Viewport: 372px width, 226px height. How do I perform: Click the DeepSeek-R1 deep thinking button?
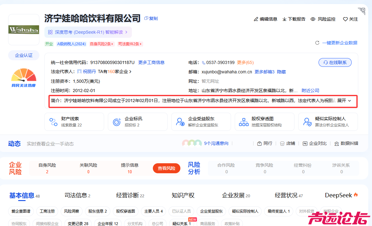click(x=88, y=32)
